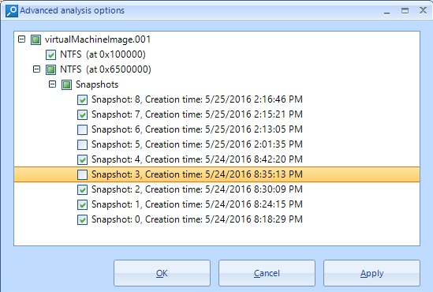The height and width of the screenshot is (292, 433).
Task: Click the Apply button
Action: point(371,273)
